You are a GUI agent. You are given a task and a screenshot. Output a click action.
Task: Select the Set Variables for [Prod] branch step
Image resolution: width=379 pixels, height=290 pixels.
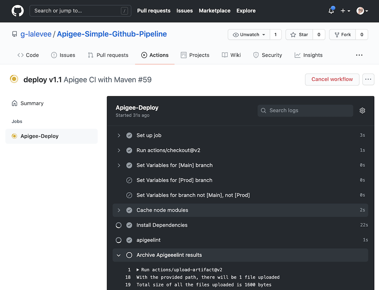(240, 180)
